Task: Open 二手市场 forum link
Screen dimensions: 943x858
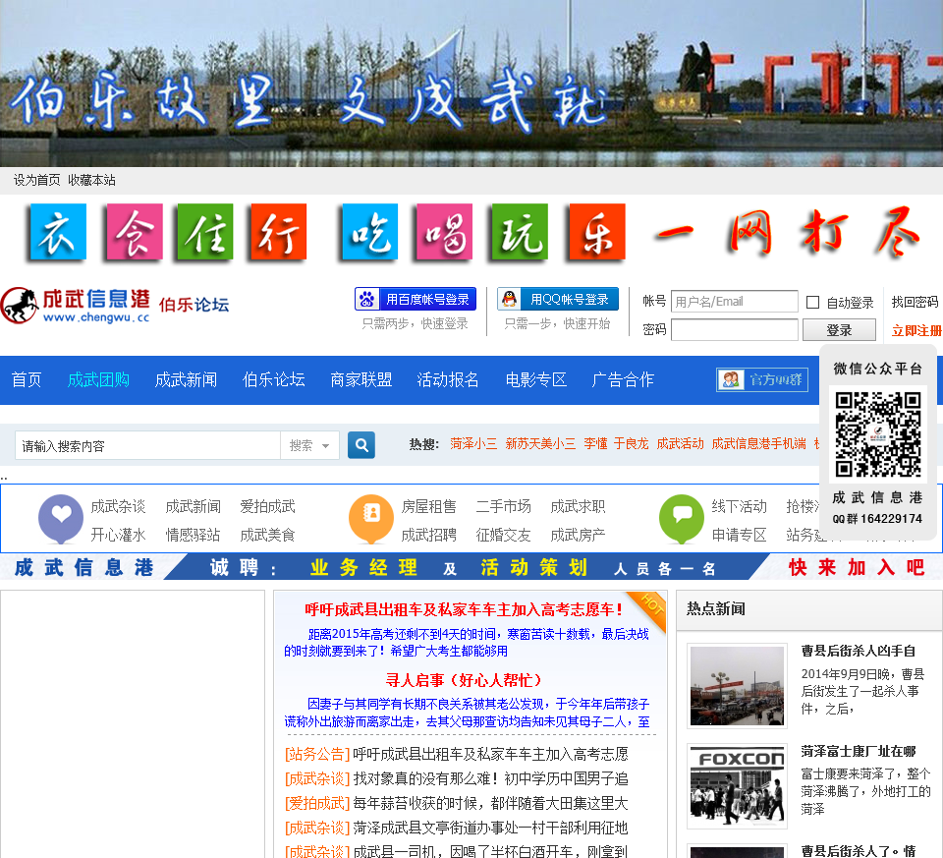Action: click(503, 506)
